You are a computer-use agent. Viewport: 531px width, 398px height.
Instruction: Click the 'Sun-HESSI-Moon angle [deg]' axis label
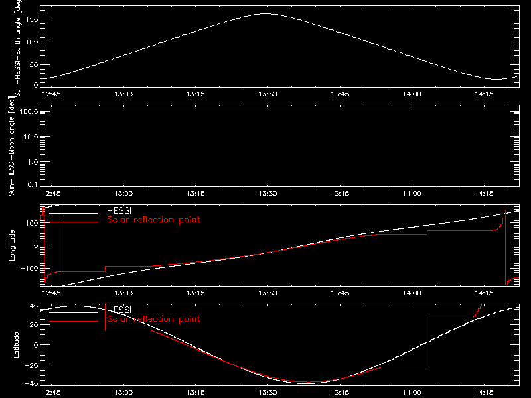11,146
